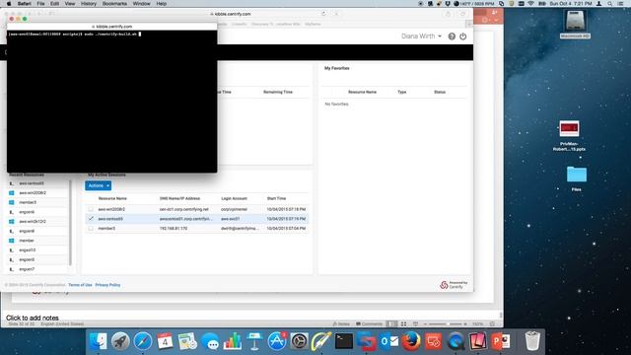This screenshot has width=631, height=355.
Task: Select the Files folder on desktop
Action: tap(576, 178)
